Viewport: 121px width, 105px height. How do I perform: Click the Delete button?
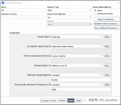62,100
